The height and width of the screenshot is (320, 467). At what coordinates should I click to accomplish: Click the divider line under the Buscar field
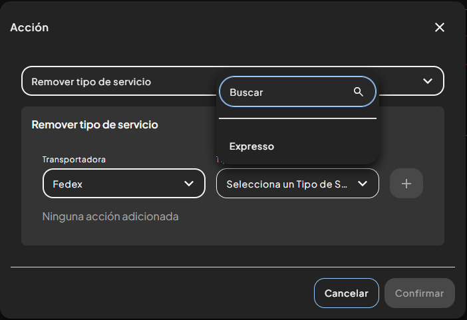click(297, 118)
